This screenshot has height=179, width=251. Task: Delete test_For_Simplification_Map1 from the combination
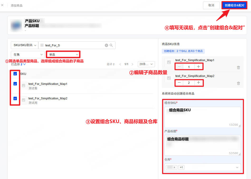click(x=238, y=67)
